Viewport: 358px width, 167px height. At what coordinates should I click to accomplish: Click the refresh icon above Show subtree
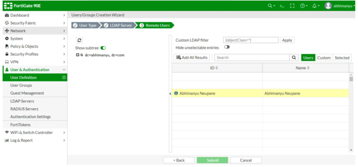(79, 41)
